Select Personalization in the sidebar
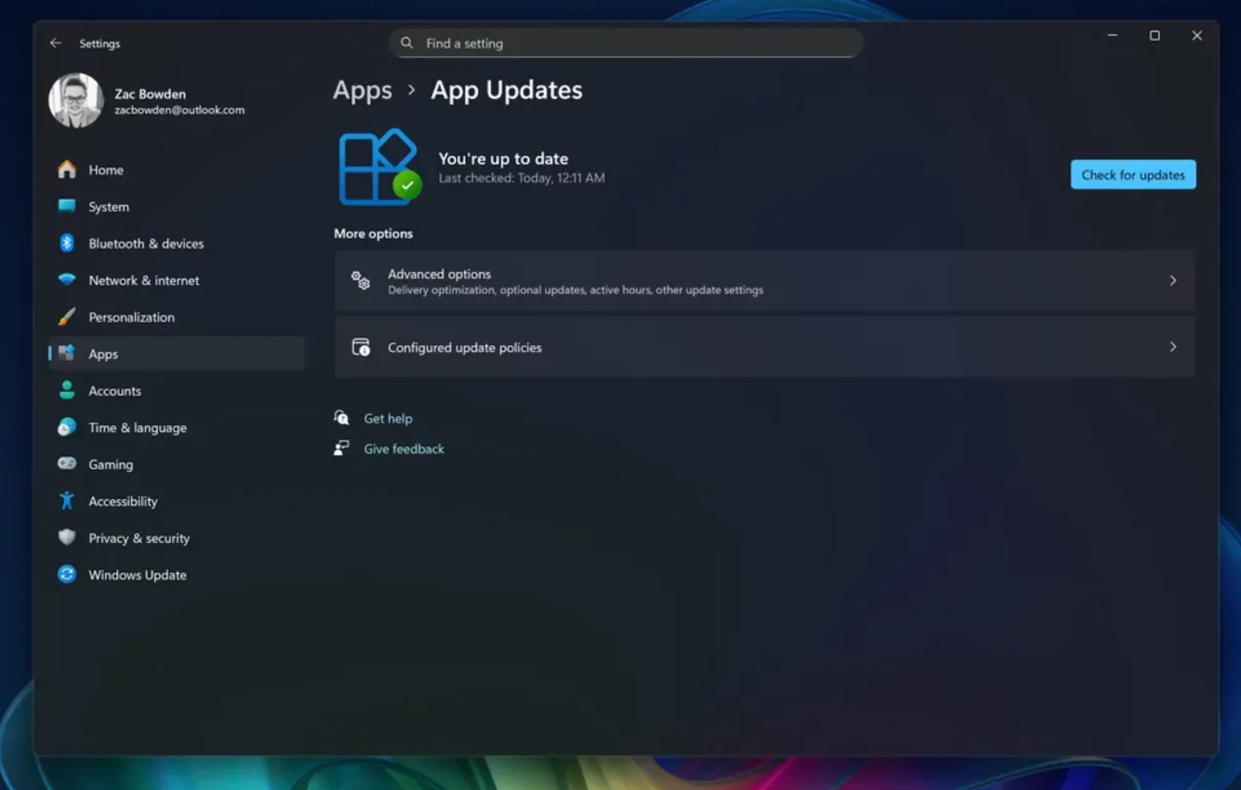Image resolution: width=1241 pixels, height=790 pixels. click(176, 317)
